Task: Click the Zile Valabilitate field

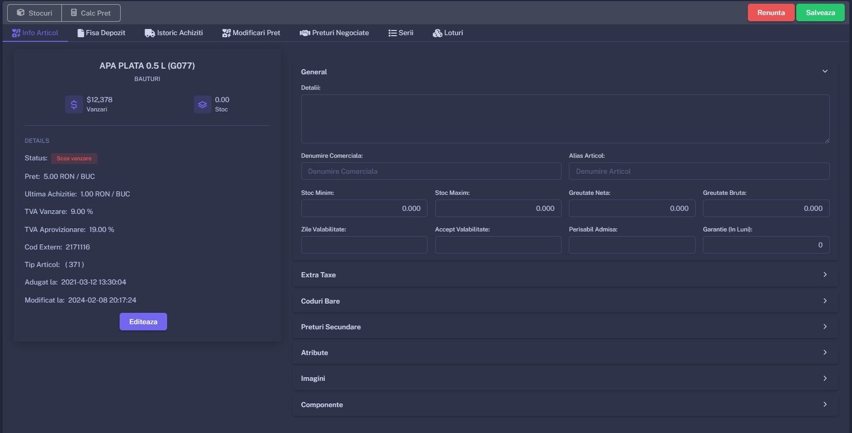Action: 364,245
